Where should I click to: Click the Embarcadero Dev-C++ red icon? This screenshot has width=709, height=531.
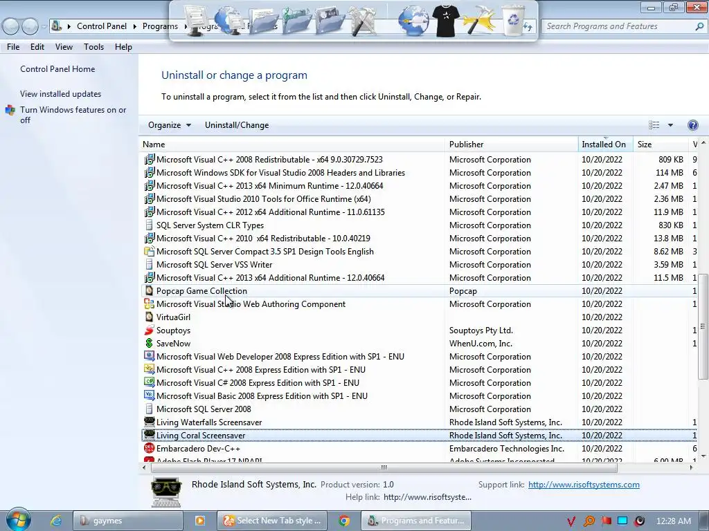coord(149,448)
